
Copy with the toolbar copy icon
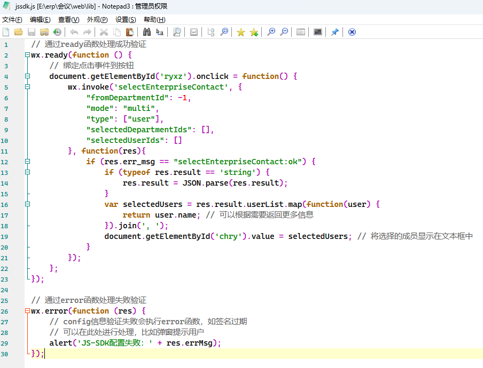point(117,32)
